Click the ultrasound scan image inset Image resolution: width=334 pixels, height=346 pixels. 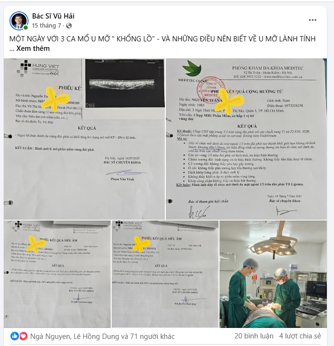pyautogui.click(x=125, y=84)
